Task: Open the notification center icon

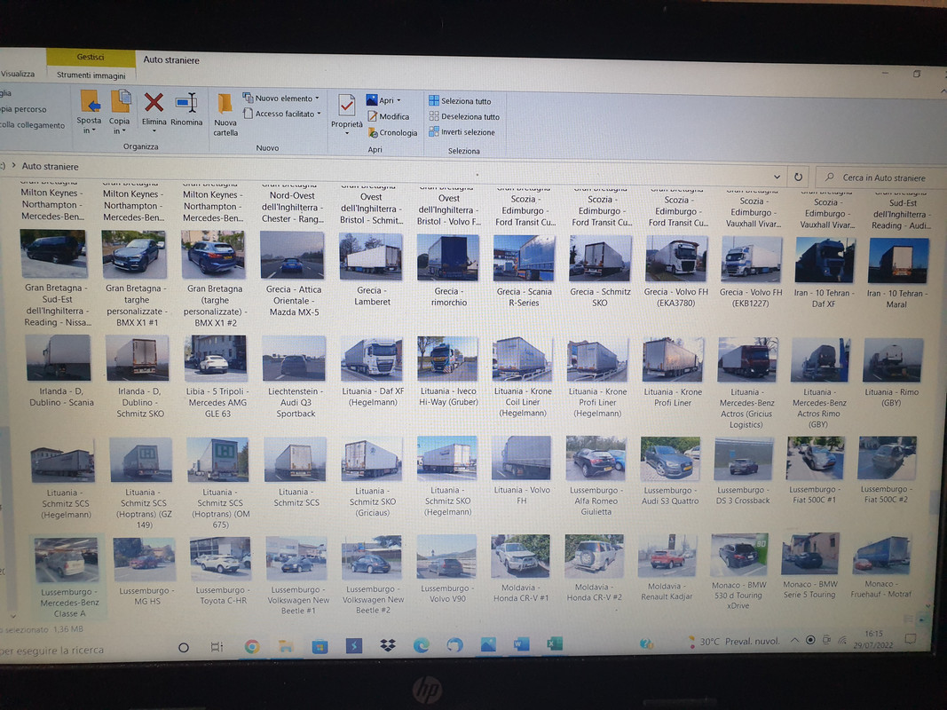Action: 910,639
